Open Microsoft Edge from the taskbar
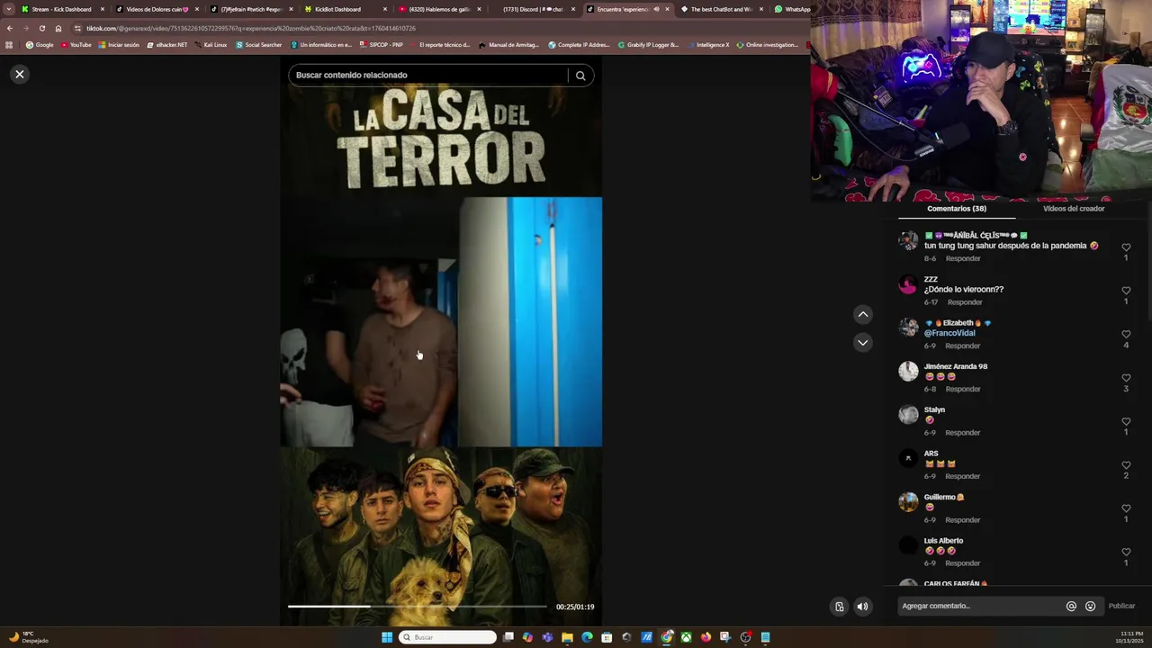This screenshot has width=1152, height=648. point(587,637)
